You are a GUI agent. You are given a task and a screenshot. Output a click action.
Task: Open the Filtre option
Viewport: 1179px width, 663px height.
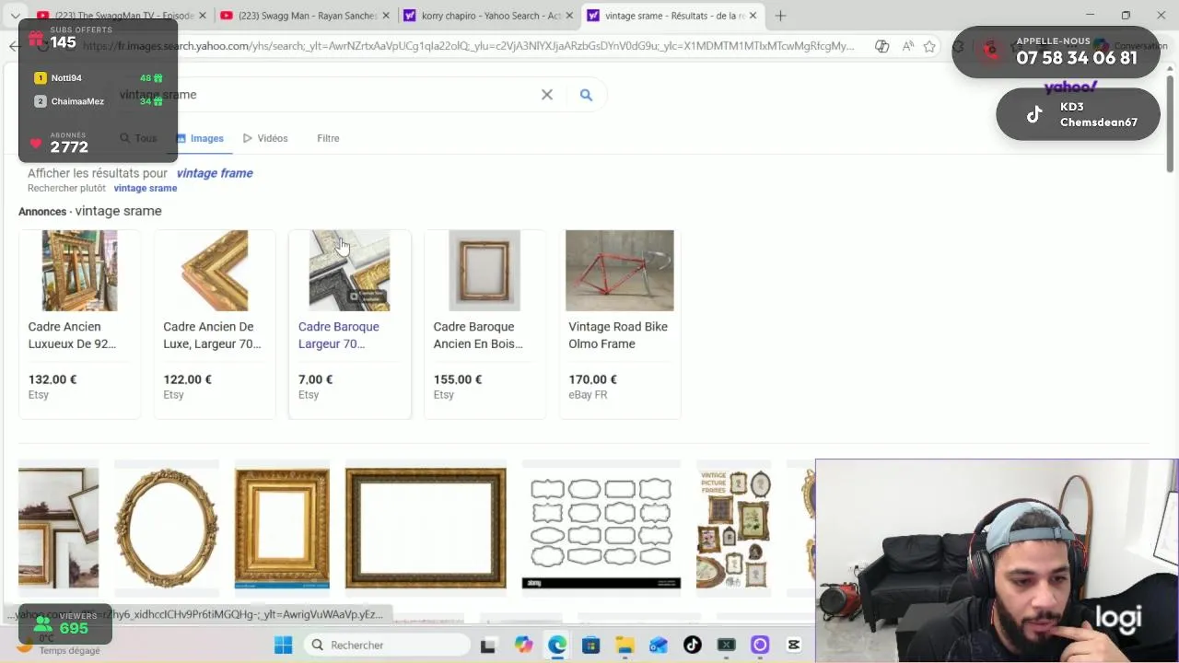click(328, 138)
